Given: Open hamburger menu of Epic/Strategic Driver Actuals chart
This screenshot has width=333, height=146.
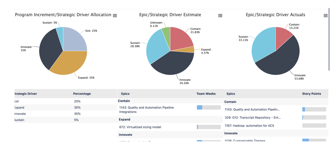Looking at the screenshot, I should tap(326, 16).
